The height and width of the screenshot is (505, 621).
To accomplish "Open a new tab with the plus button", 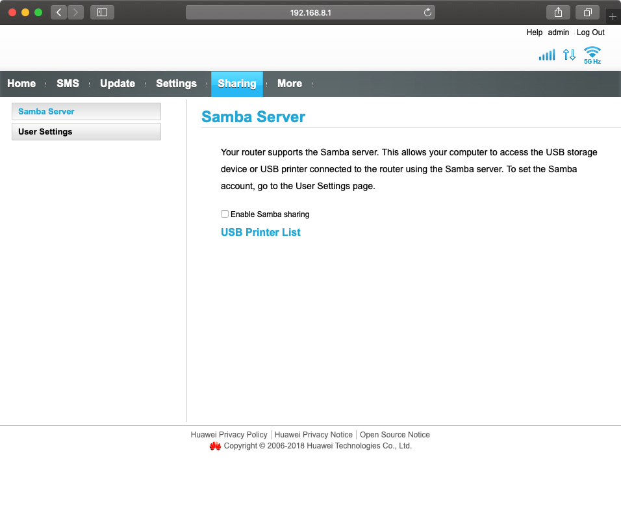I will pos(613,16).
